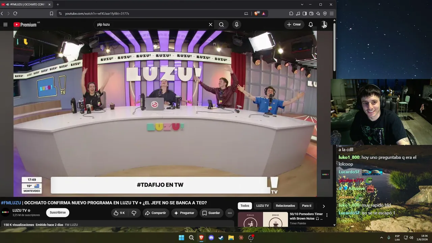Image resolution: width=432 pixels, height=243 pixels.
Task: Open the Windows Start menu
Action: point(181,238)
